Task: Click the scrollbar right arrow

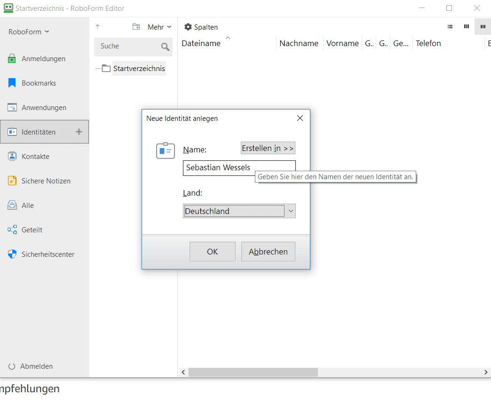Action: 486,372
